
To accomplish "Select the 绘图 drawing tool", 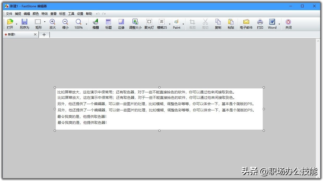I will click(95, 23).
